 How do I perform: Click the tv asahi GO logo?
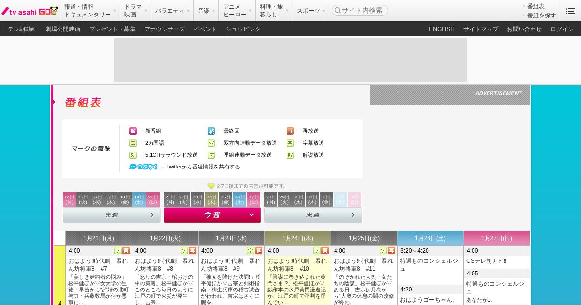tap(30, 11)
